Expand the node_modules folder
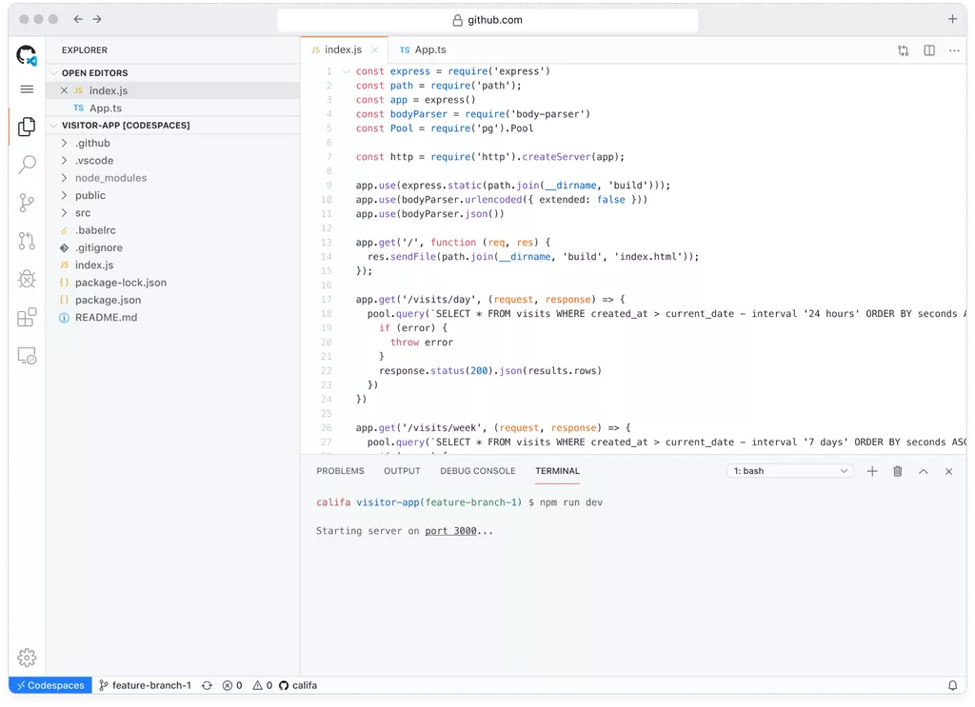Screen dimensions: 975x707 point(112,177)
